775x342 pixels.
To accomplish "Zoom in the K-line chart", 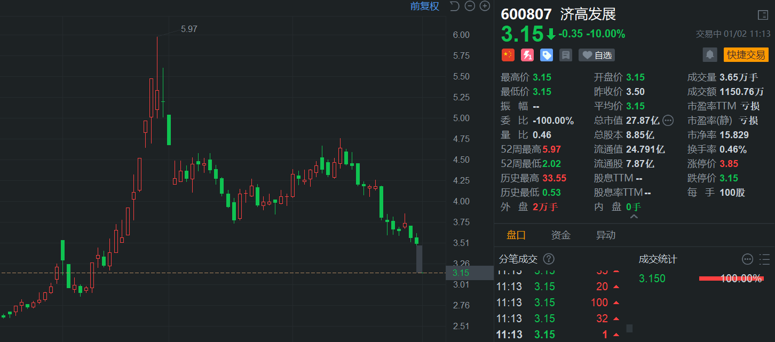I will click(x=485, y=6).
